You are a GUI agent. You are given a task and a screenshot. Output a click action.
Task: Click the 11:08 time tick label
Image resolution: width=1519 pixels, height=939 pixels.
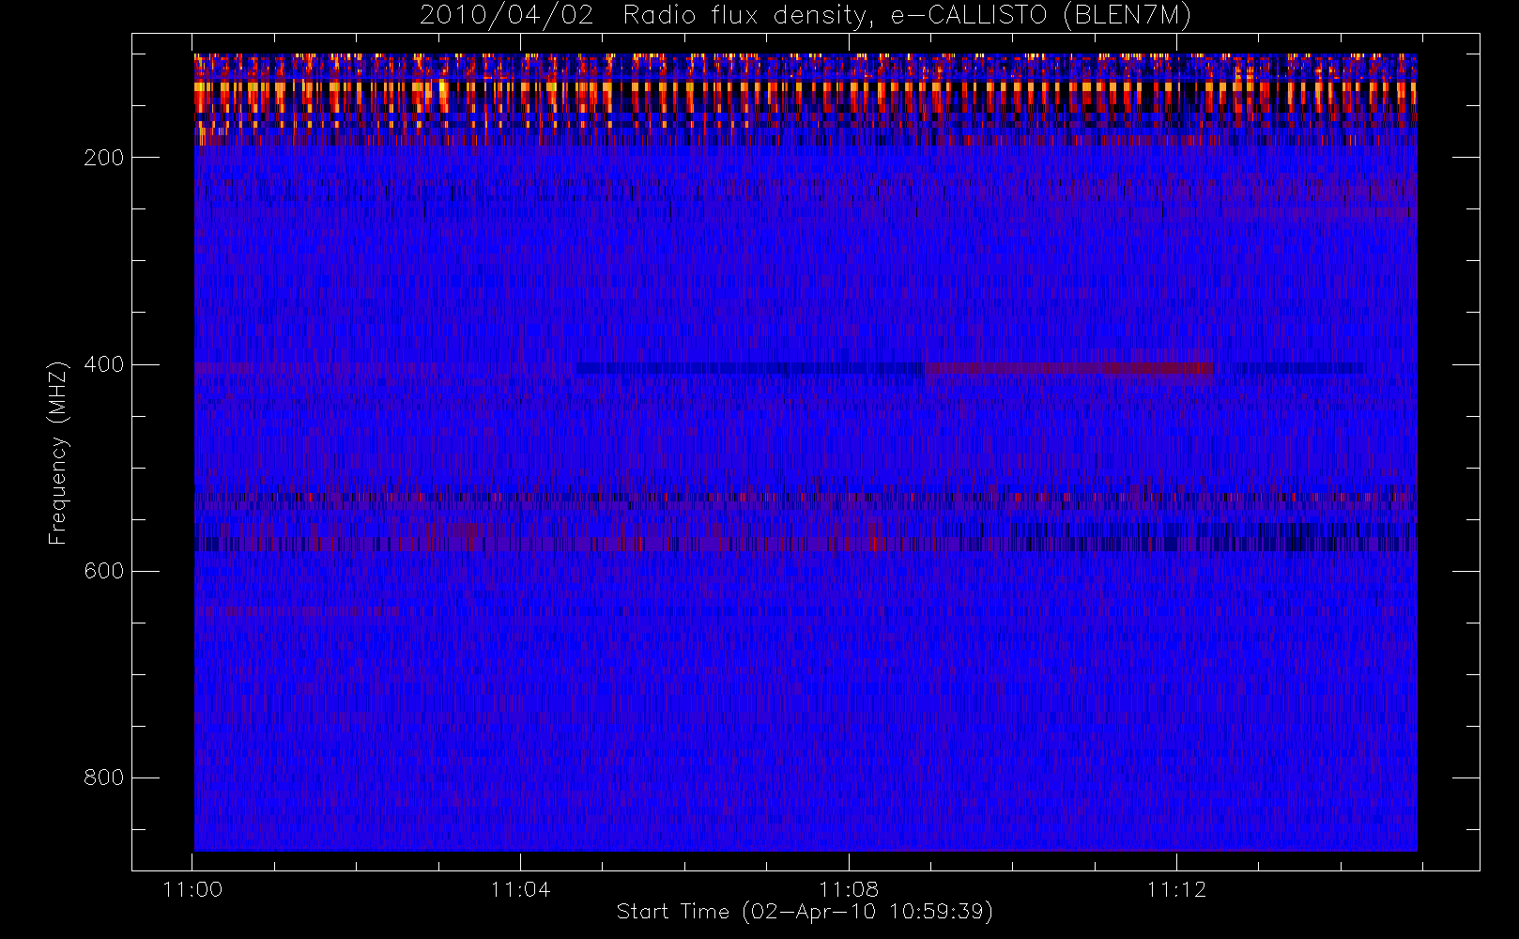click(849, 889)
